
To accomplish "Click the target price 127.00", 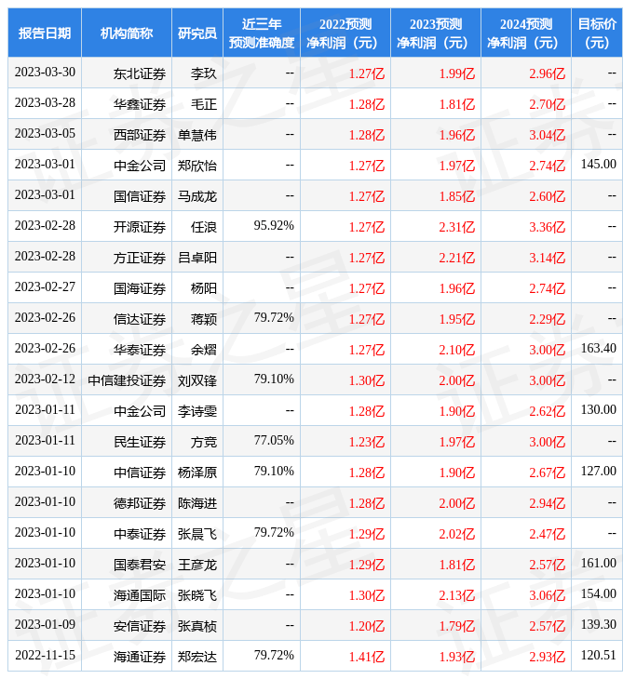I will [598, 472].
